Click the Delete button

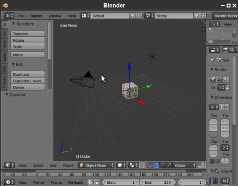click(x=28, y=87)
